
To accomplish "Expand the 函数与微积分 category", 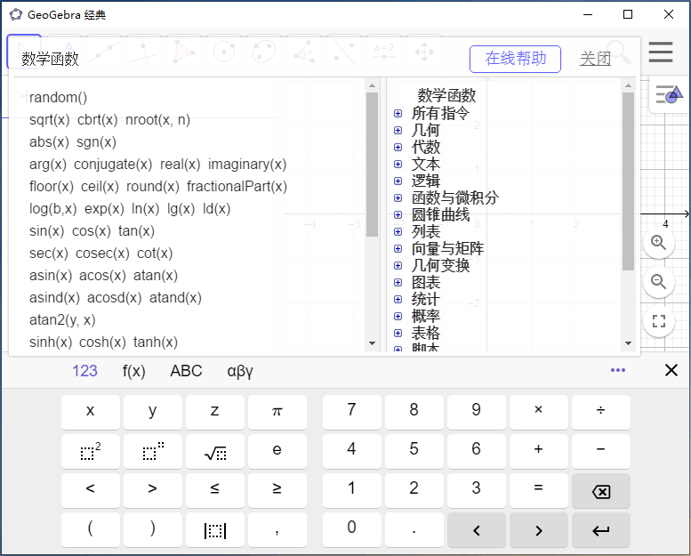I will [x=398, y=198].
